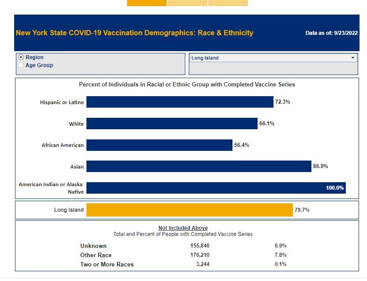Click the Unknown count 155,846
Image resolution: width=367 pixels, height=281 pixels.
200,246
